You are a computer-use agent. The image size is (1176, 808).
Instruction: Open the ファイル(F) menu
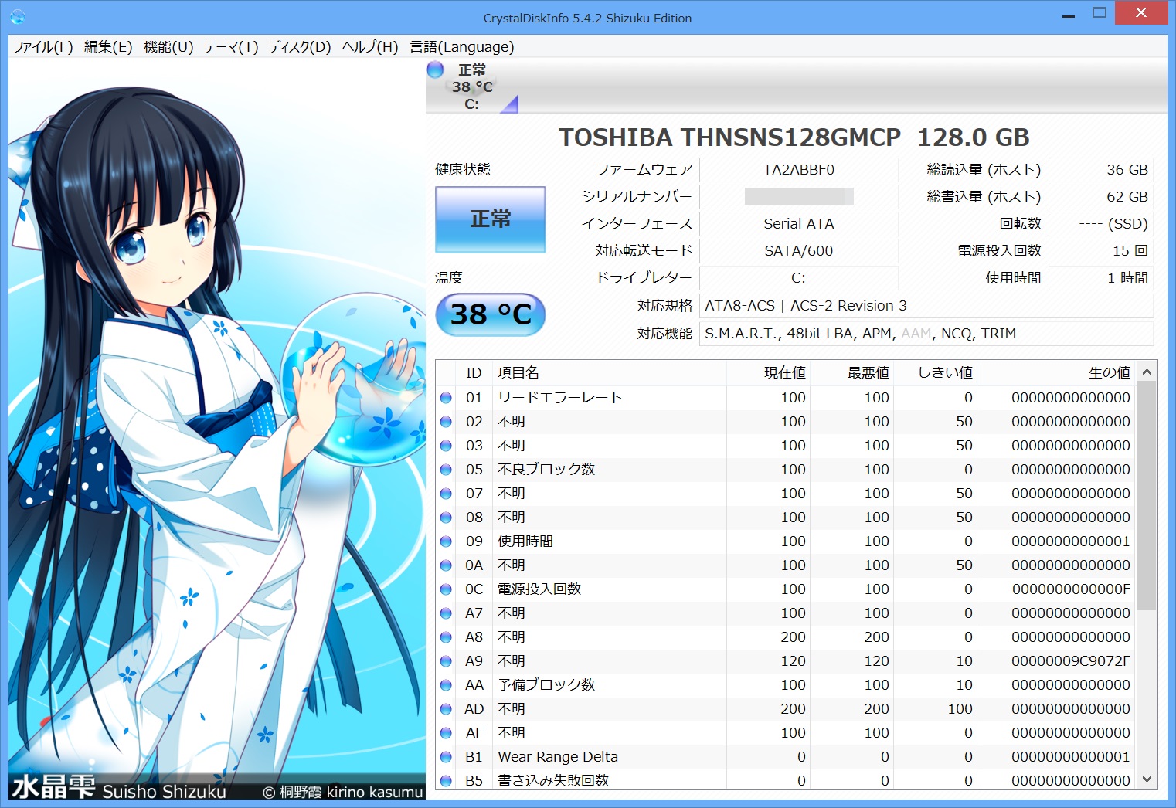click(43, 47)
